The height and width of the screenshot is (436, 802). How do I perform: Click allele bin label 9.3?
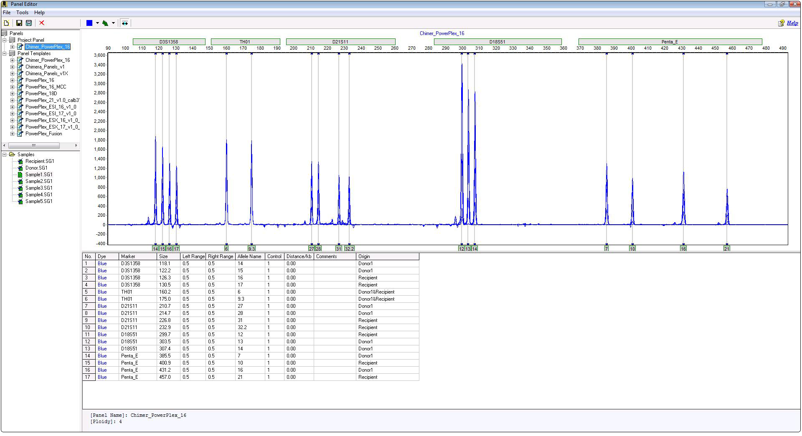click(x=251, y=248)
